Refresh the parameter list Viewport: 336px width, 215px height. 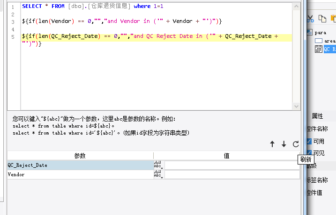296,144
